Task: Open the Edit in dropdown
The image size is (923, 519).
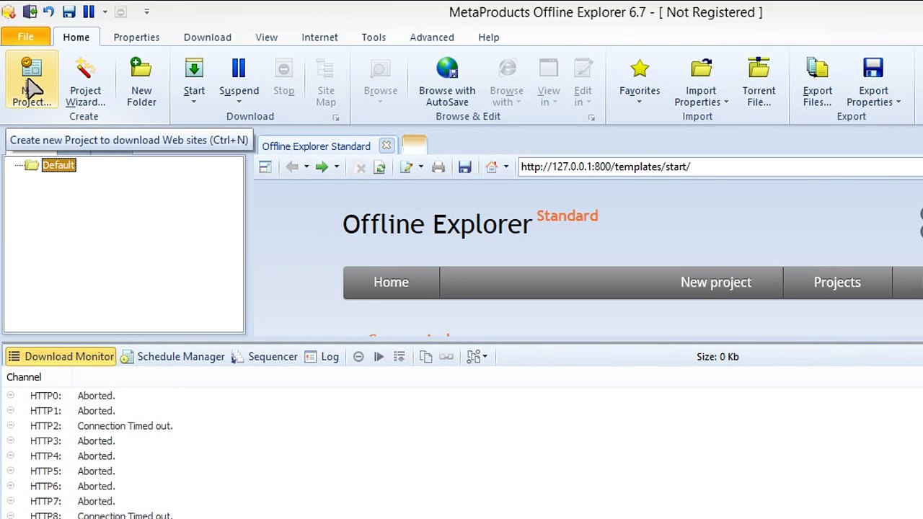Action: point(588,102)
